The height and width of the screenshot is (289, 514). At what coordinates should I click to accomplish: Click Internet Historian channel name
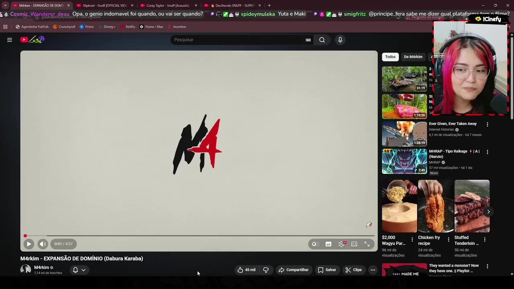[441, 130]
